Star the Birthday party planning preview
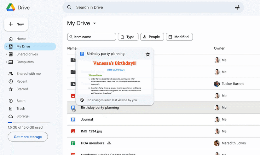260x155 pixels. [148, 54]
